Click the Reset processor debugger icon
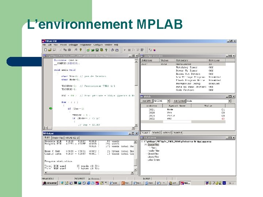 pyautogui.click(x=142, y=50)
